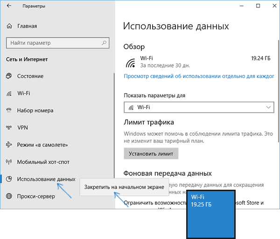
Task: Click the data usage pie icon
Action: click(9, 179)
